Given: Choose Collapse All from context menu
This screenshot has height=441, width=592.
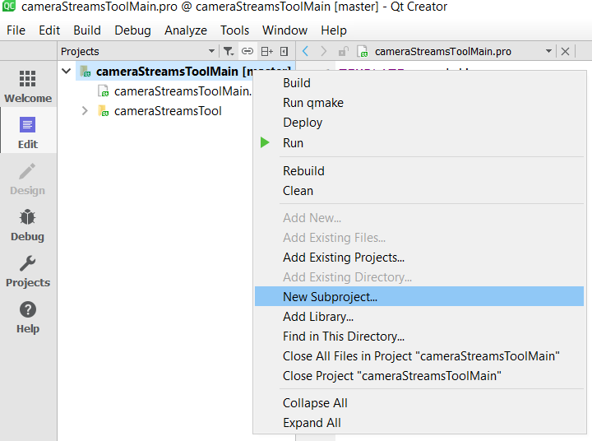Looking at the screenshot, I should [419, 403].
